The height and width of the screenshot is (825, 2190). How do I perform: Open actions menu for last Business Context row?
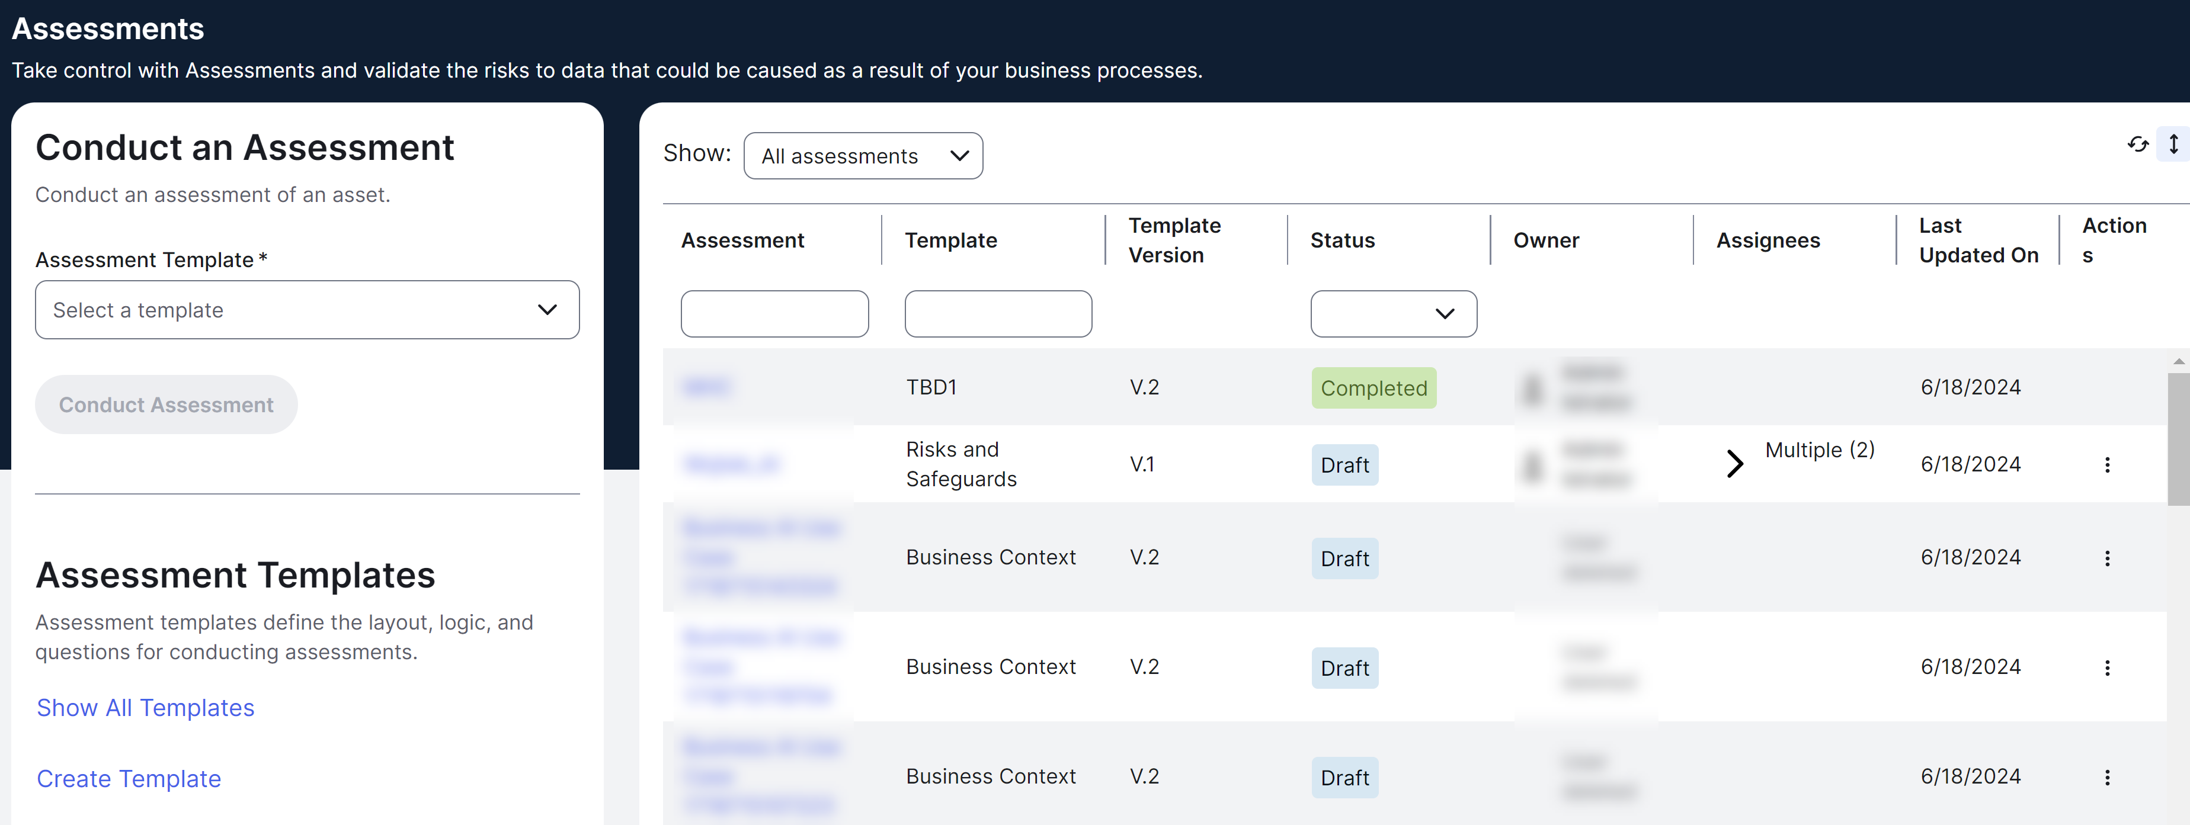tap(2108, 776)
